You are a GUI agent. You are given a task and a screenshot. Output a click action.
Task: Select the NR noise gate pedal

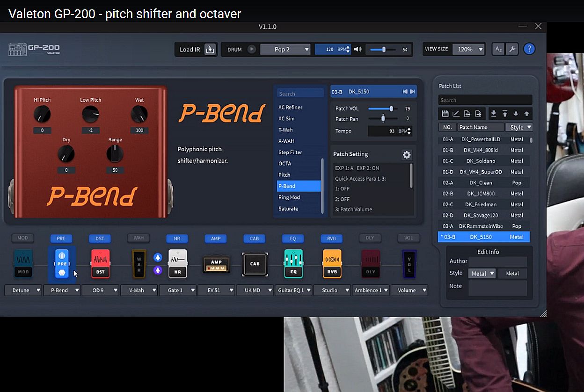(177, 263)
